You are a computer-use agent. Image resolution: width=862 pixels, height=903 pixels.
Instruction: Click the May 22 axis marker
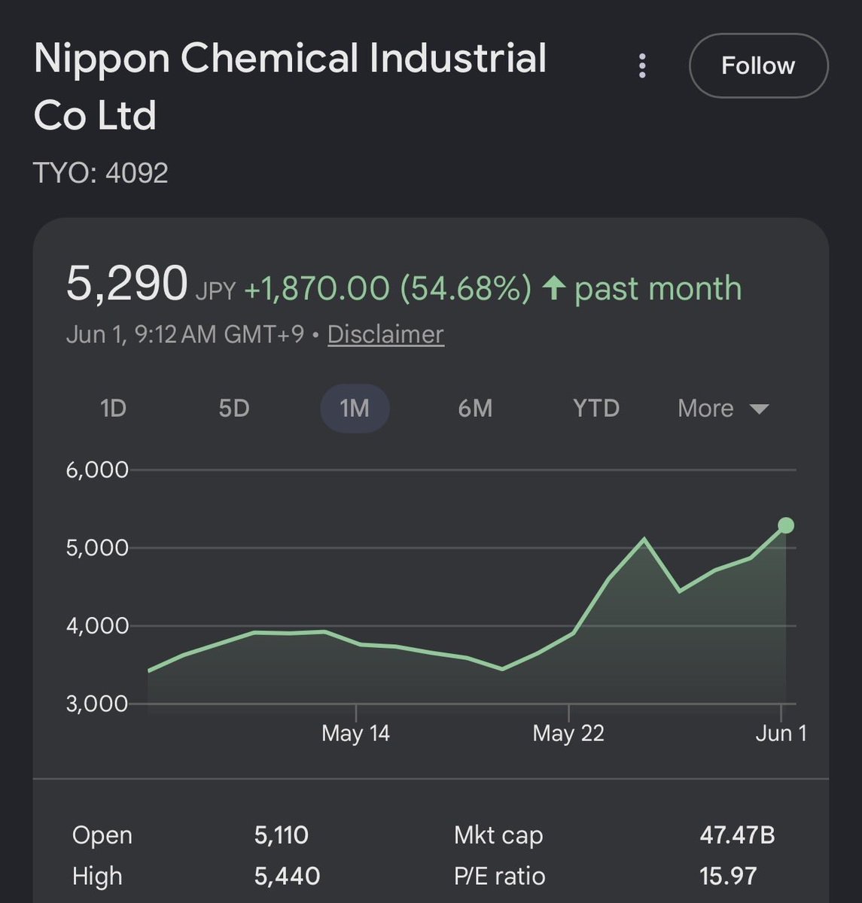[x=568, y=733]
